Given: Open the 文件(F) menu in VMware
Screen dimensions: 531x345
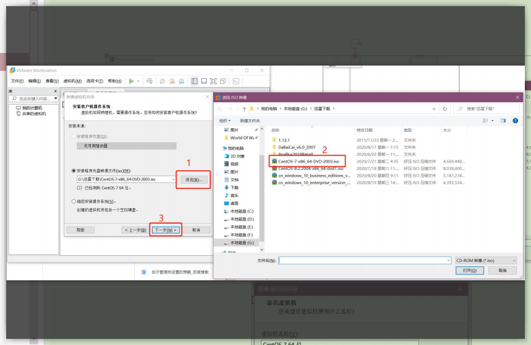Looking at the screenshot, I should (x=17, y=81).
